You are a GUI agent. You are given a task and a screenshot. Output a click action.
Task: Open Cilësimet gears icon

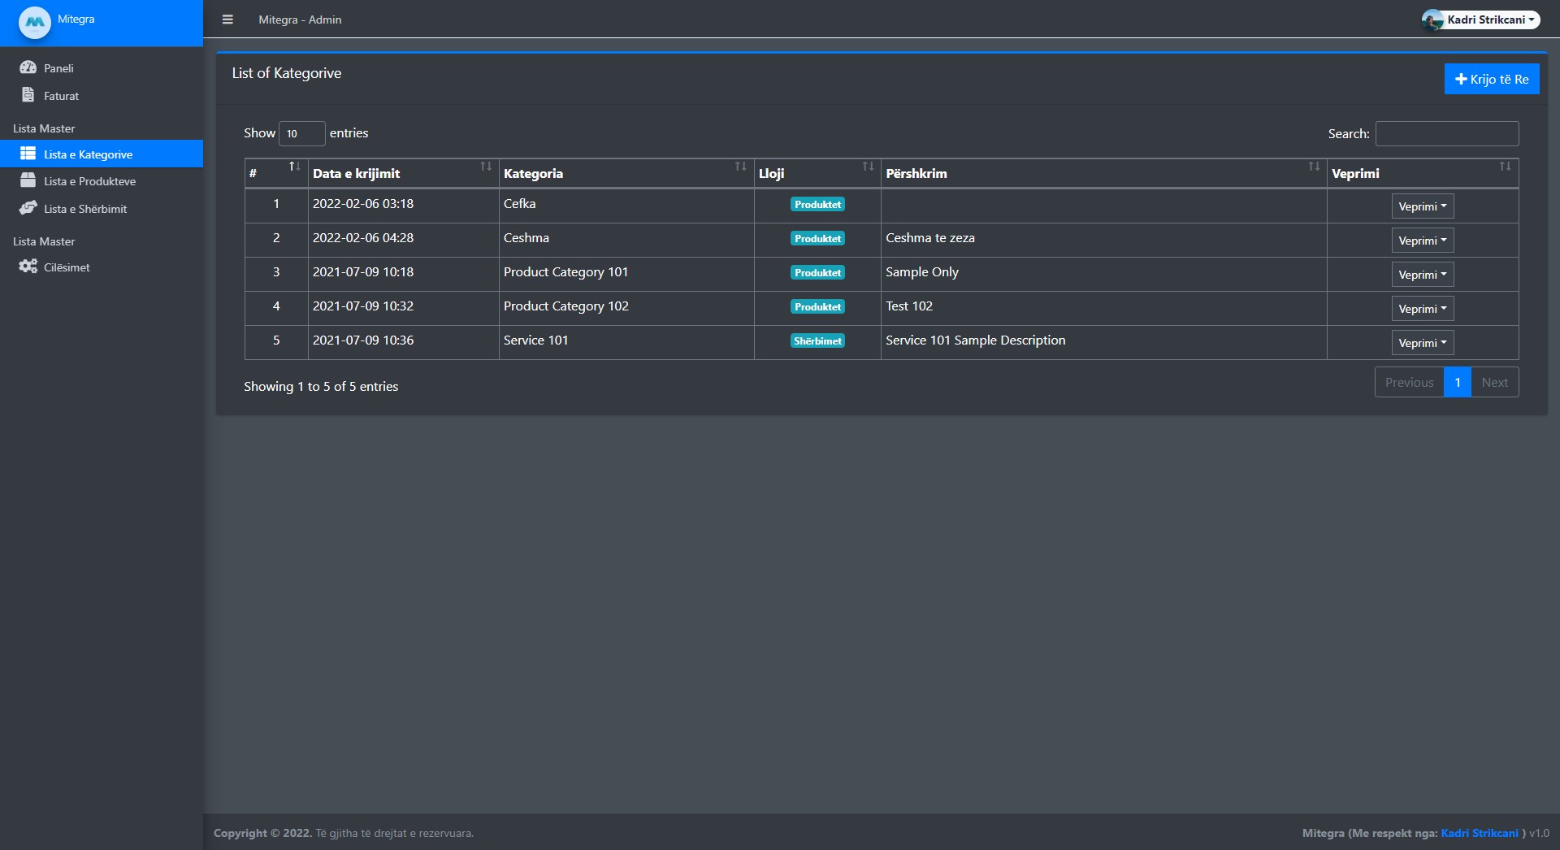point(28,267)
